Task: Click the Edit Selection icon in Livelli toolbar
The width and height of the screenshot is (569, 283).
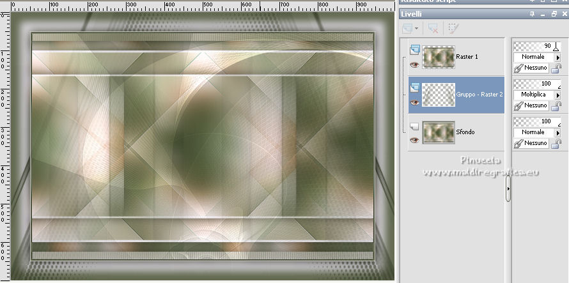Action: click(x=452, y=28)
